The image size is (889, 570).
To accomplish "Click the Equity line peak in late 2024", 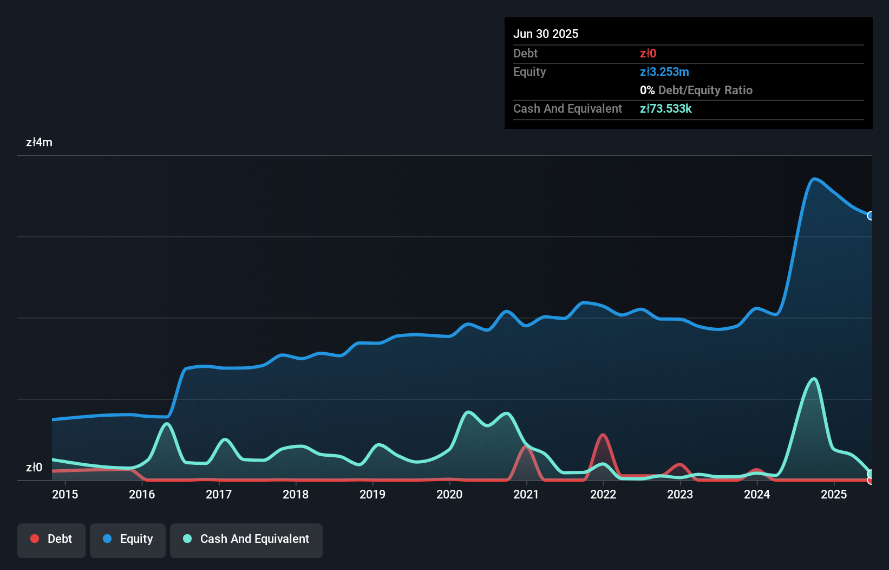I will pos(814,179).
